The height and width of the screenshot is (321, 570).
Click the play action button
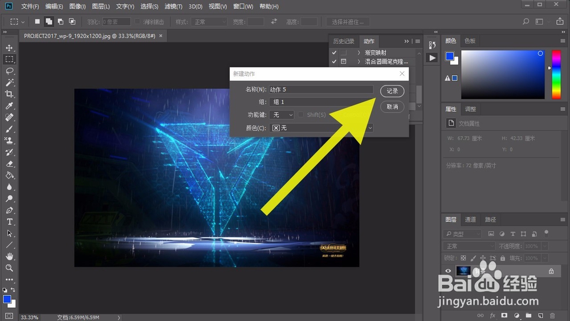(x=432, y=58)
